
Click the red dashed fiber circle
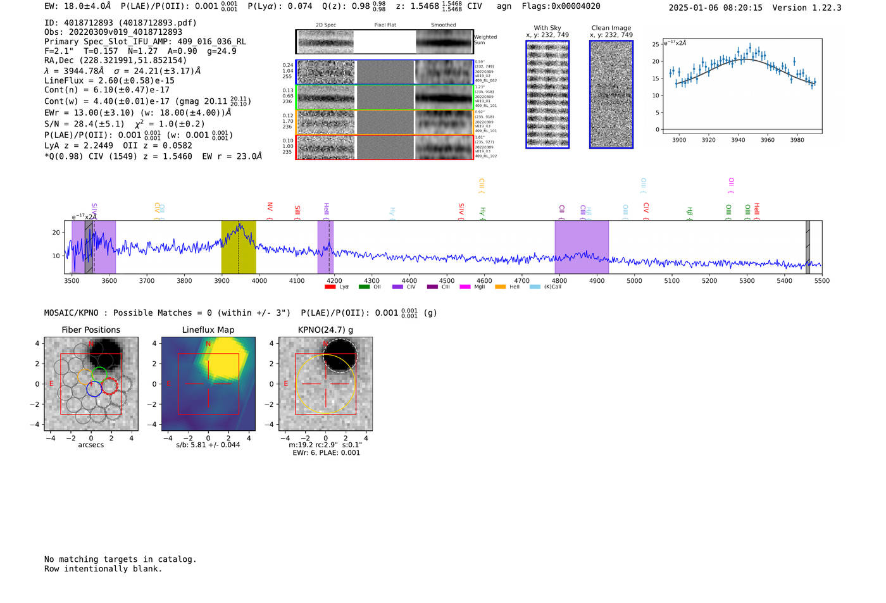coord(109,386)
